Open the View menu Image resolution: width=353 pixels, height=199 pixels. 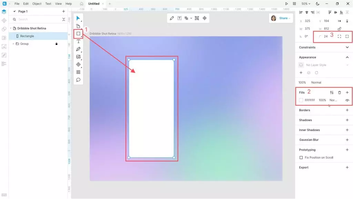pyautogui.click(x=58, y=4)
